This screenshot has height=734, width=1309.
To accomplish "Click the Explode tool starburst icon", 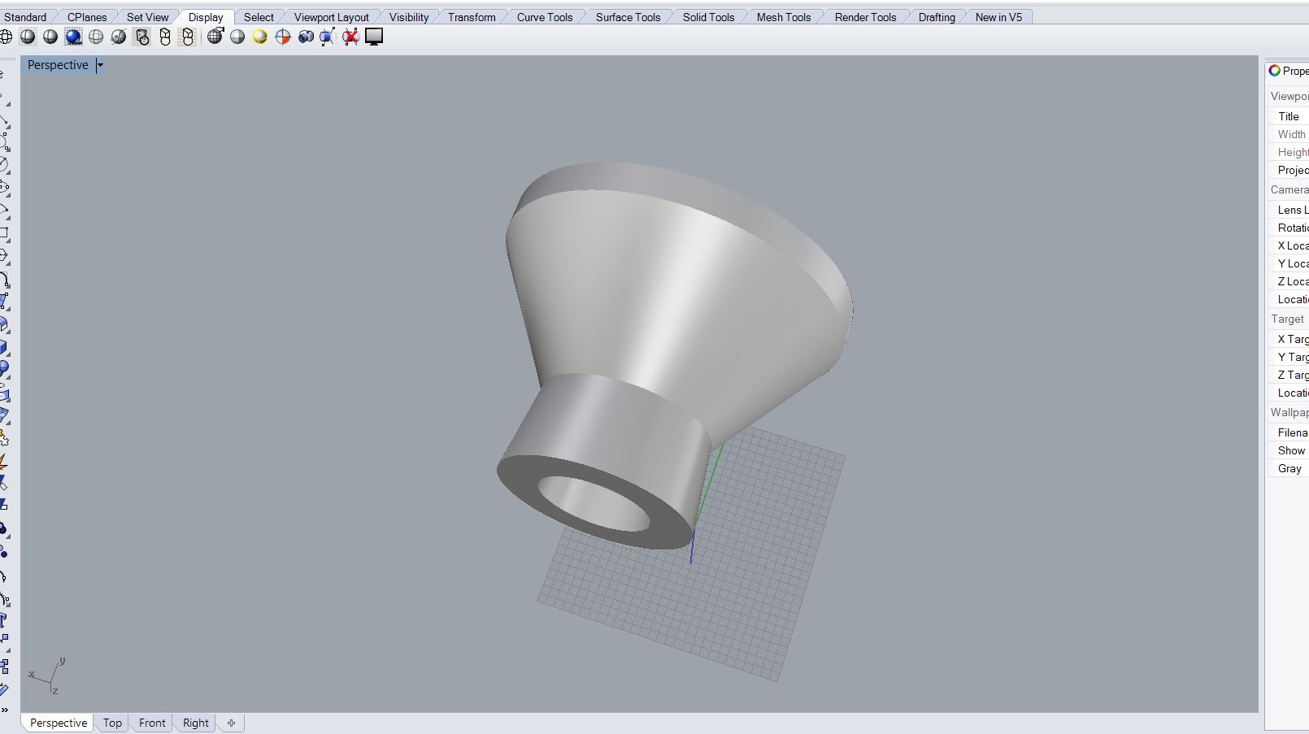I will pos(4,462).
